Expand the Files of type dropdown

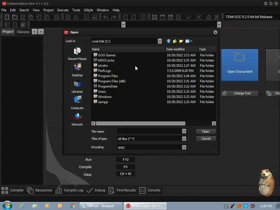184,139
